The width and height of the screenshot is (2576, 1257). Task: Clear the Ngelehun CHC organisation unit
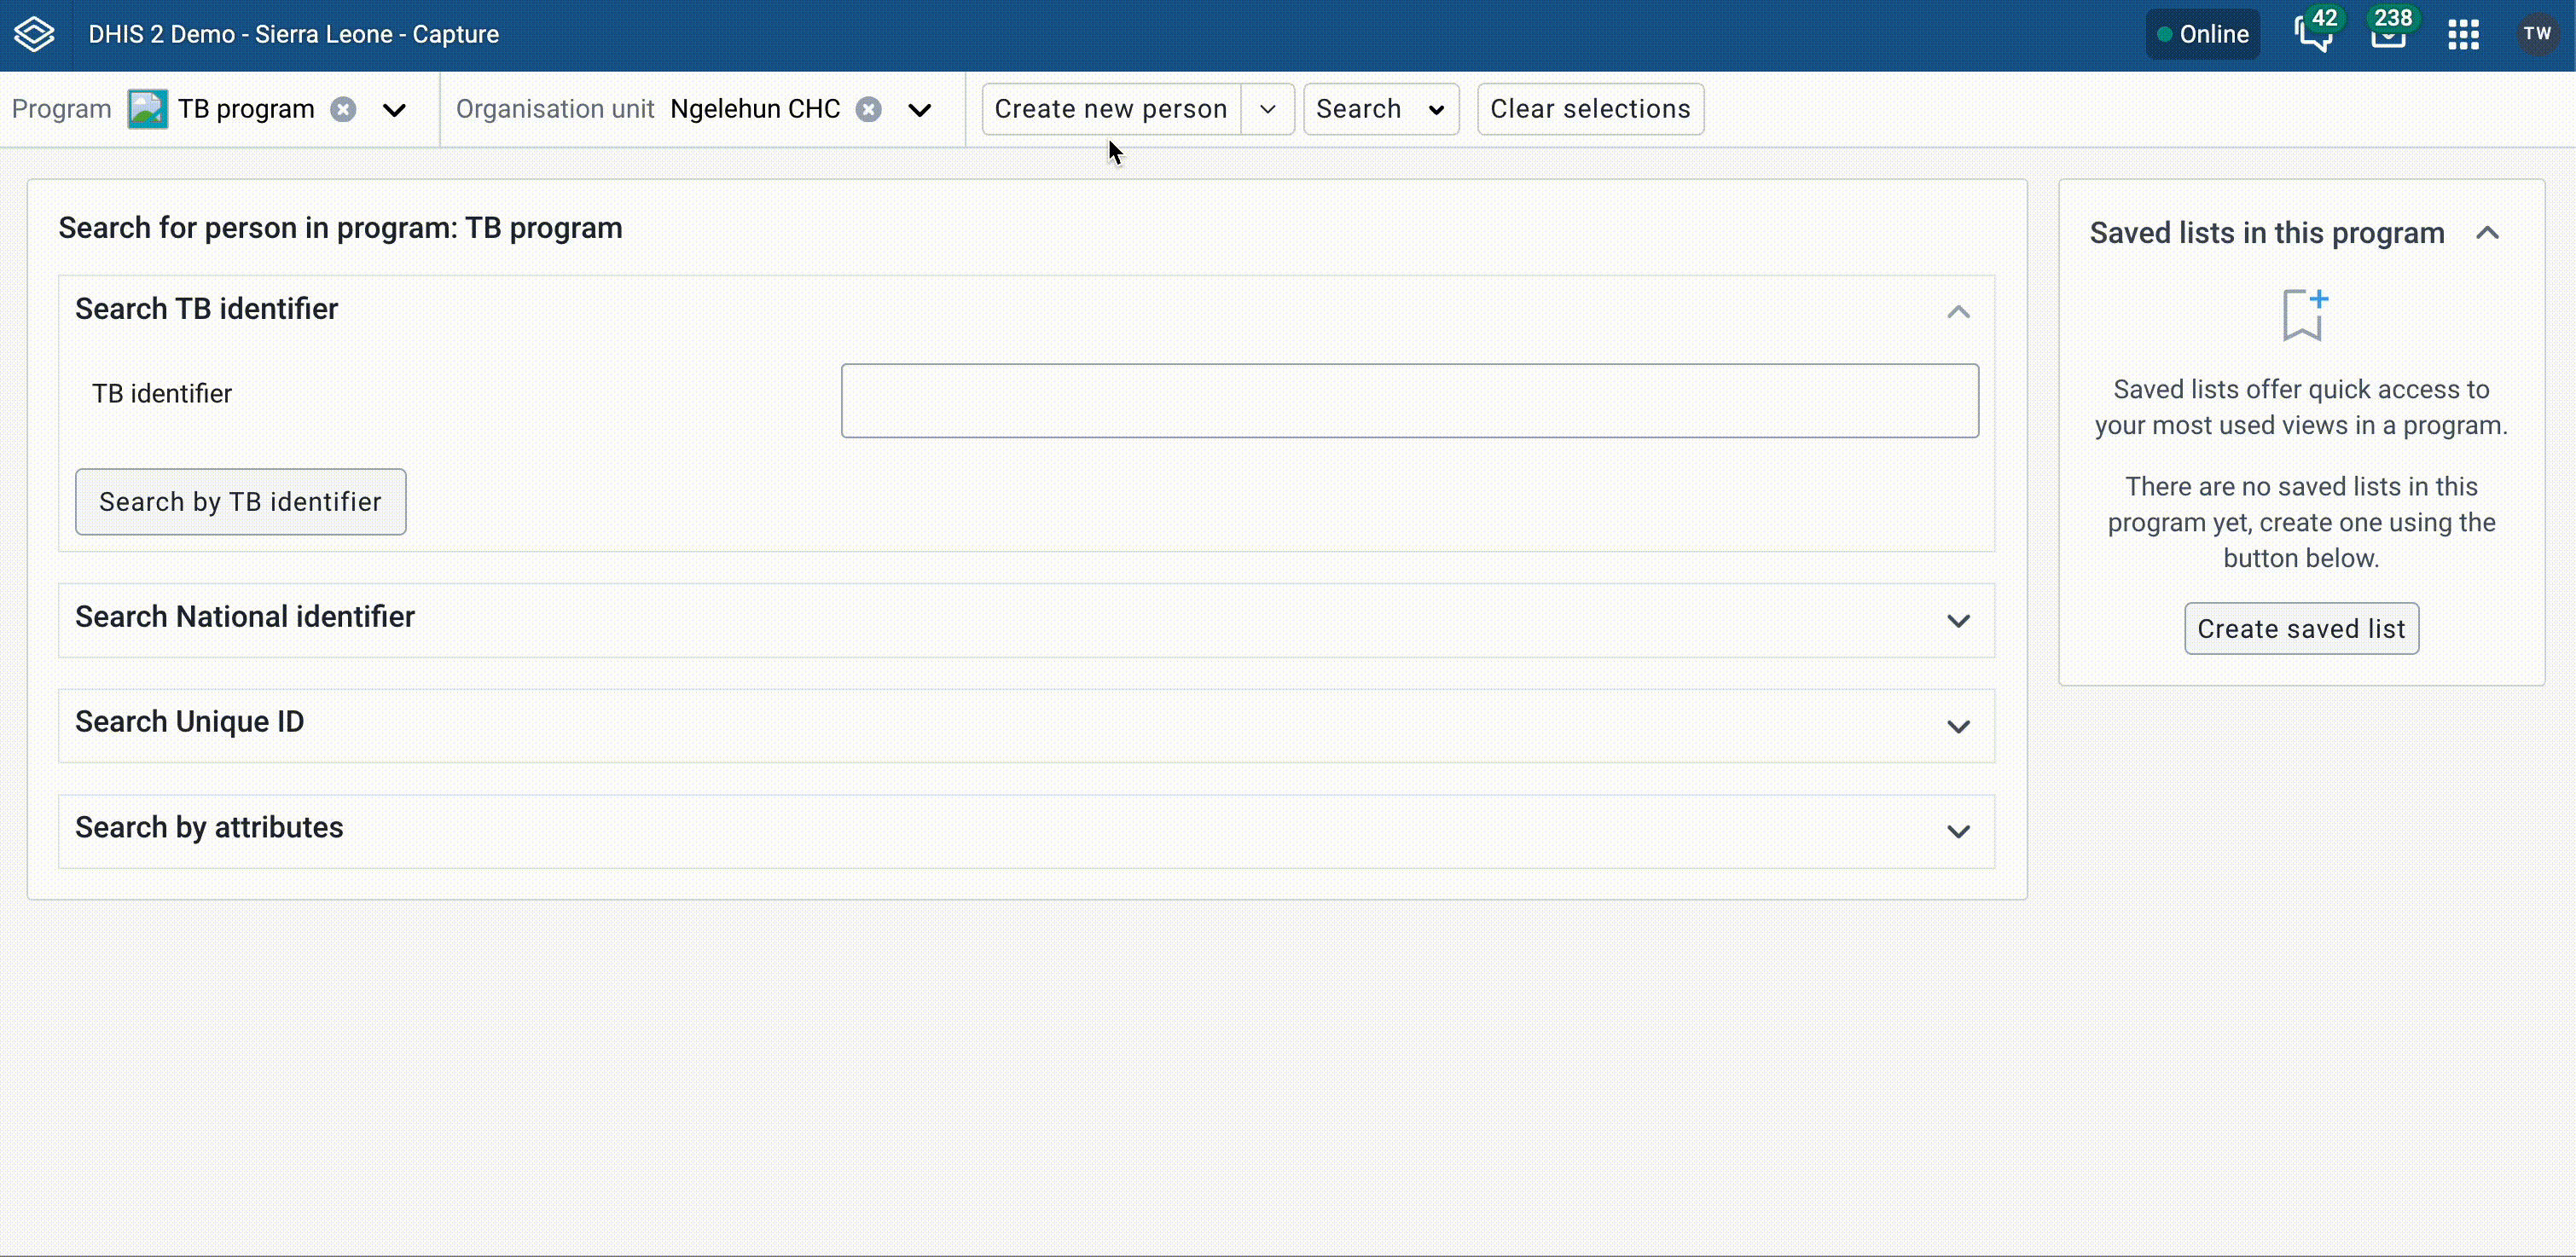[868, 108]
